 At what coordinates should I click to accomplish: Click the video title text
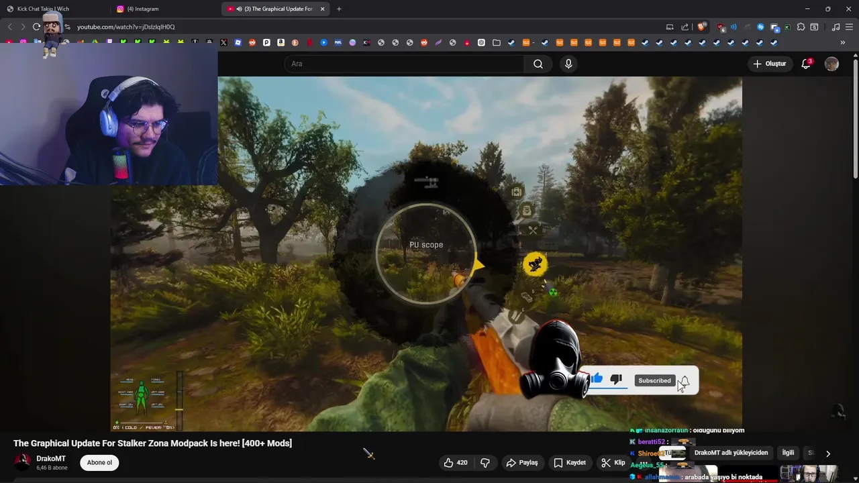[152, 443]
